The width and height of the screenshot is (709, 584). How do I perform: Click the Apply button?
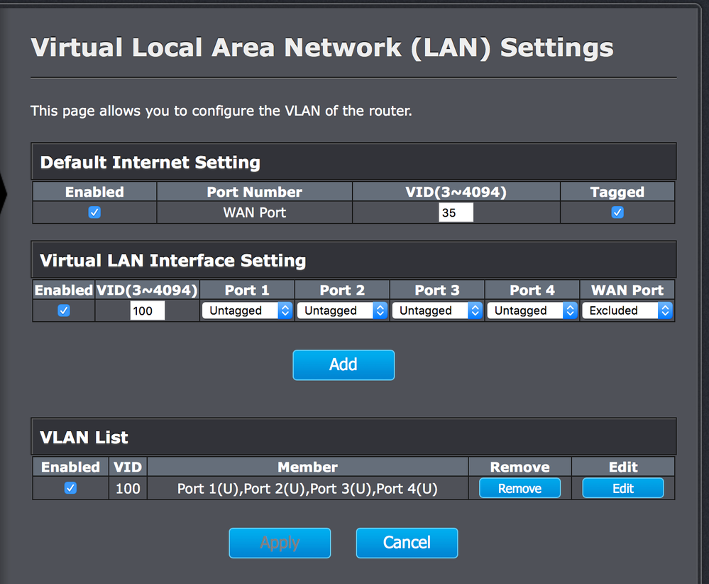(x=280, y=543)
